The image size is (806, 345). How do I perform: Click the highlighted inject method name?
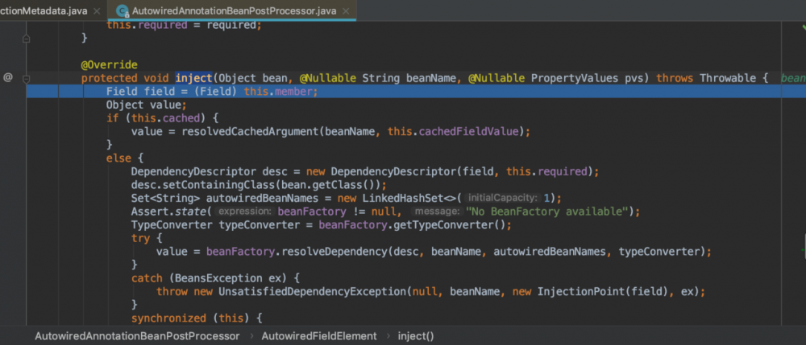193,78
